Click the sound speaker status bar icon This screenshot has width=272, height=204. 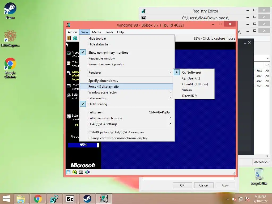[x=87, y=172]
